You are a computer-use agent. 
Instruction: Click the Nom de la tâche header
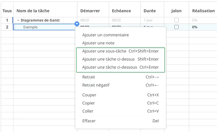33,11
